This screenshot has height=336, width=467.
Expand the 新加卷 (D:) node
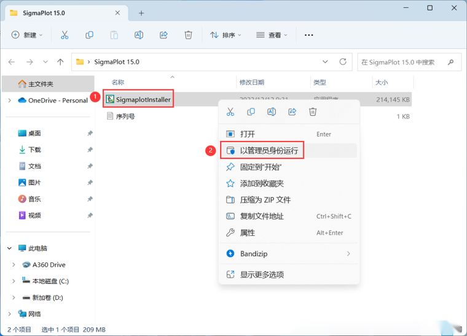(x=14, y=297)
